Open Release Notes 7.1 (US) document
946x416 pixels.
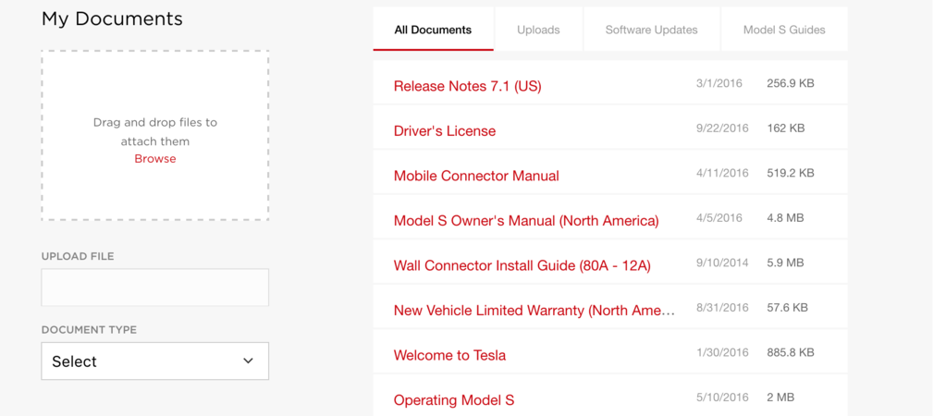pyautogui.click(x=467, y=86)
